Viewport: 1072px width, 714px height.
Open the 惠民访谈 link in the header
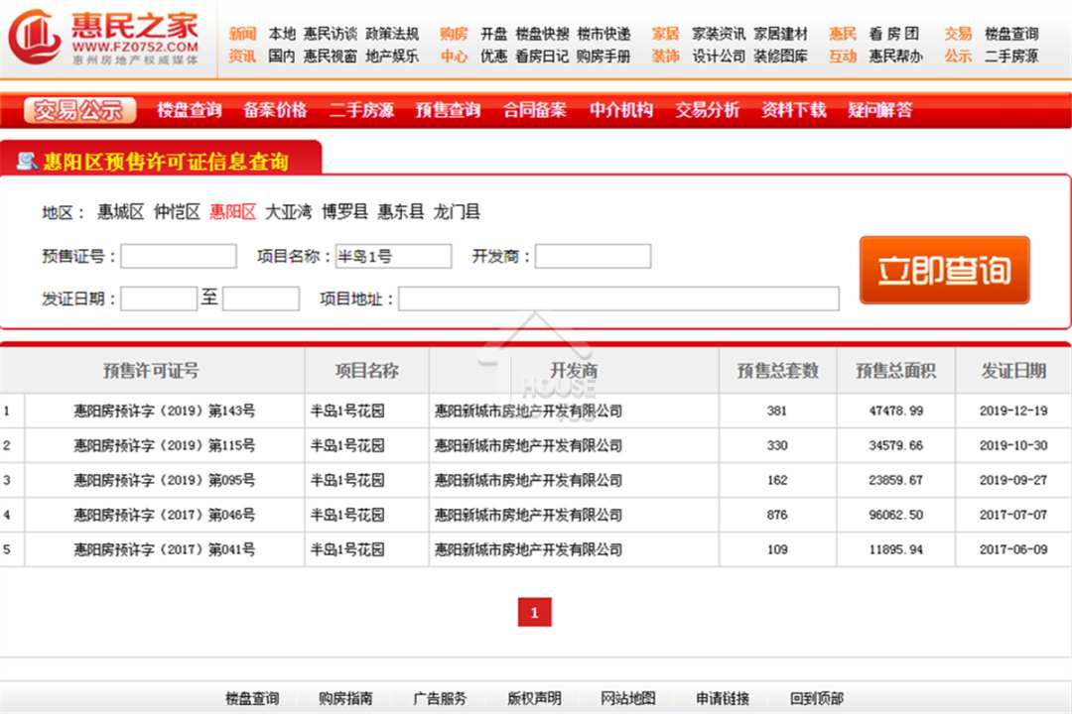331,34
